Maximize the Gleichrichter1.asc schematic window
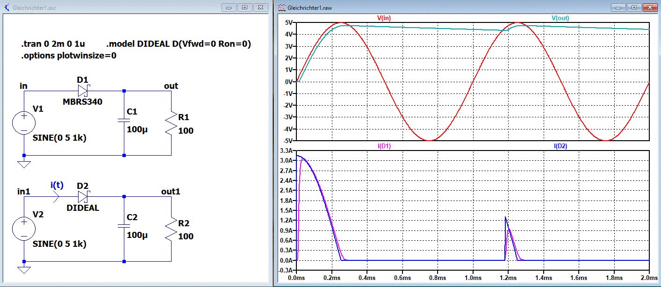661x287 pixels. 244,7
